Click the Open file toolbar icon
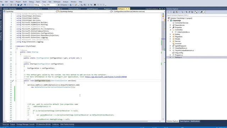Image resolution: width=227 pixels, height=128 pixels. pos(15,5)
